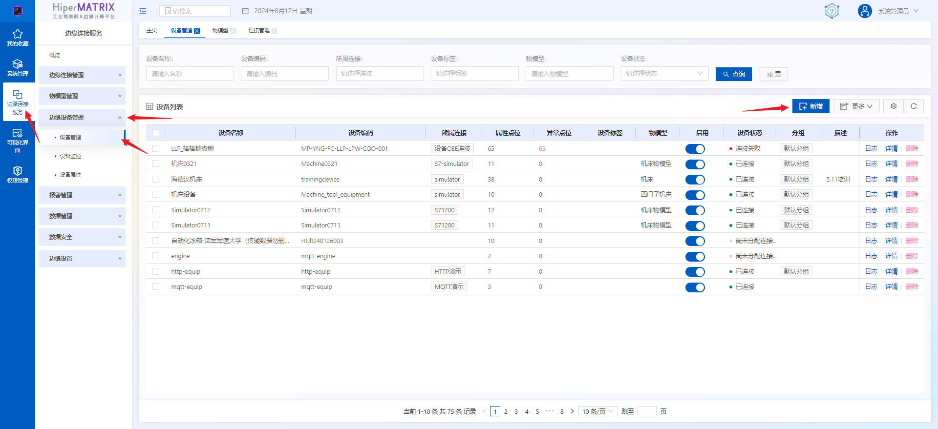938x429 pixels.
Task: Open 详情 for 机床设备 row
Action: [x=891, y=194]
